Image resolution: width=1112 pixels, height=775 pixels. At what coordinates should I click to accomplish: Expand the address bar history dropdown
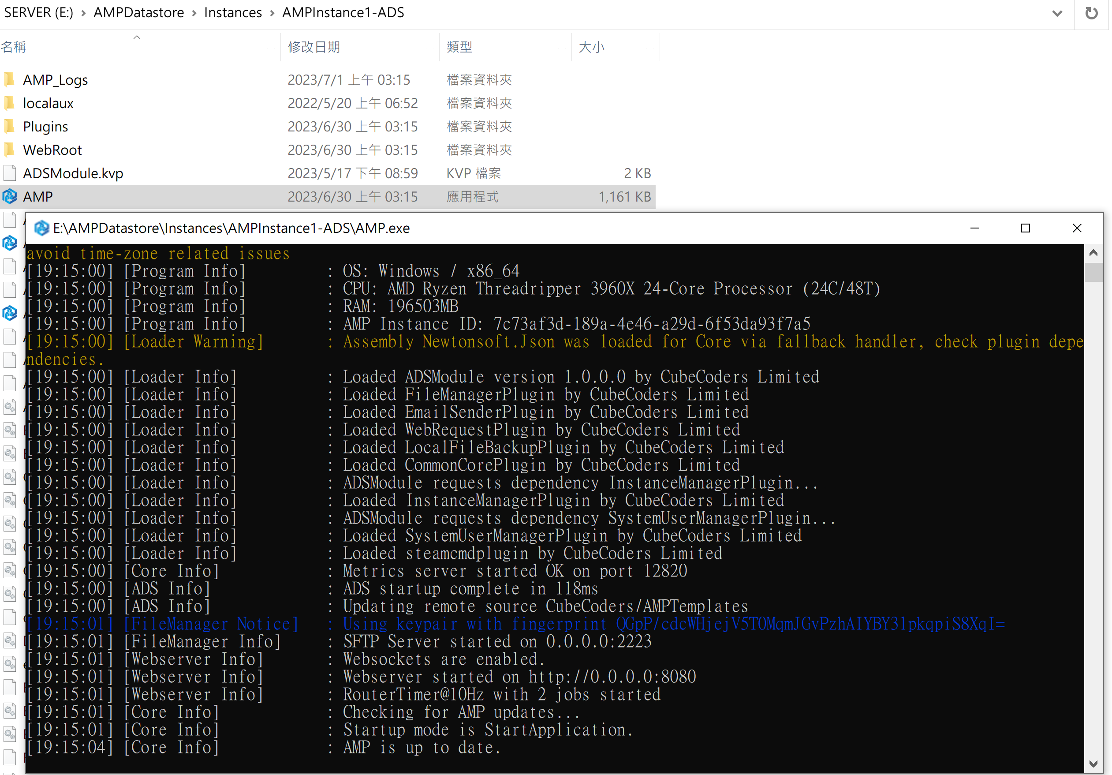pos(1057,13)
